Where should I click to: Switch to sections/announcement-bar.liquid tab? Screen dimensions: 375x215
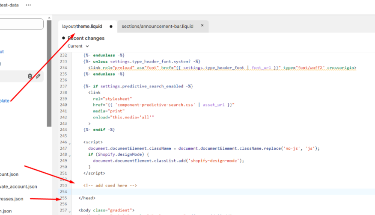click(158, 26)
